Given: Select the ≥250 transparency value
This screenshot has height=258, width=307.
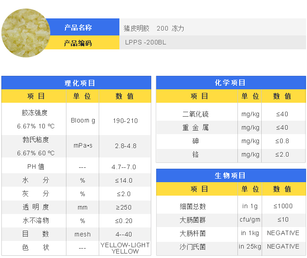Looking at the screenshot, I should pos(125,207).
